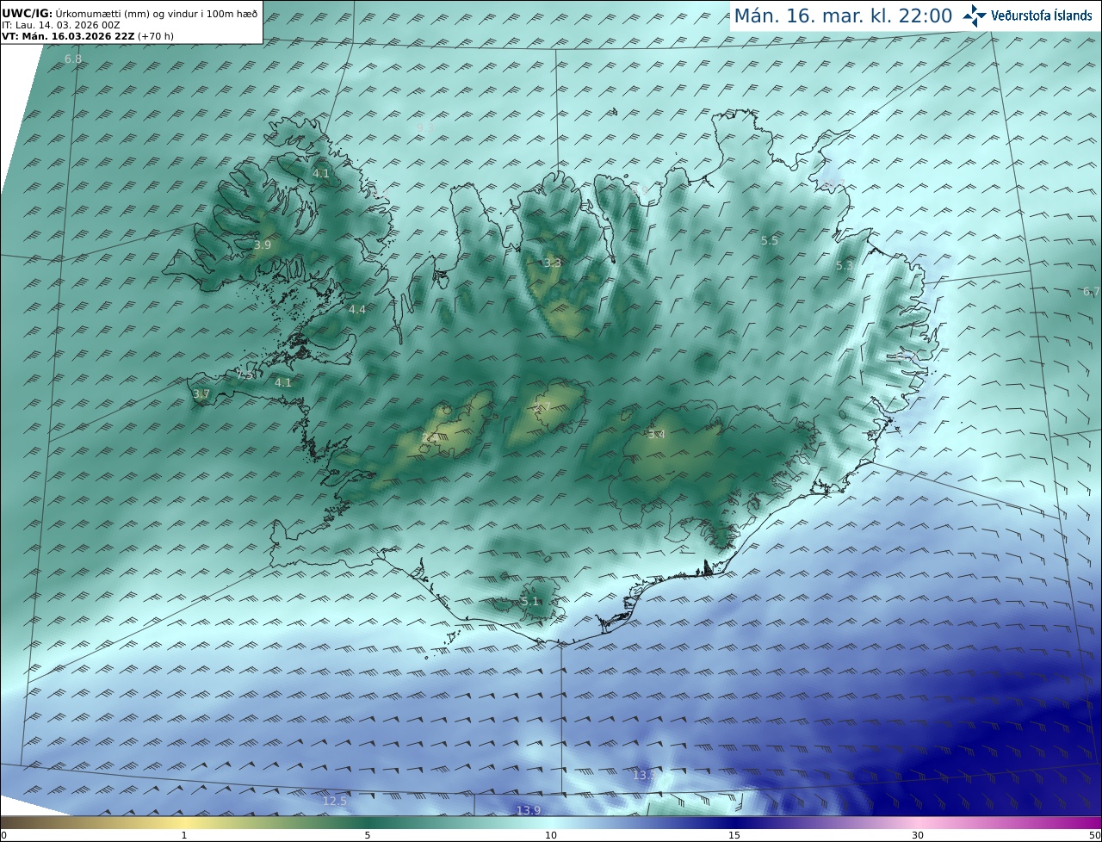Select the 'Mán. 16. mar. kl. 22:00' header

point(843,15)
